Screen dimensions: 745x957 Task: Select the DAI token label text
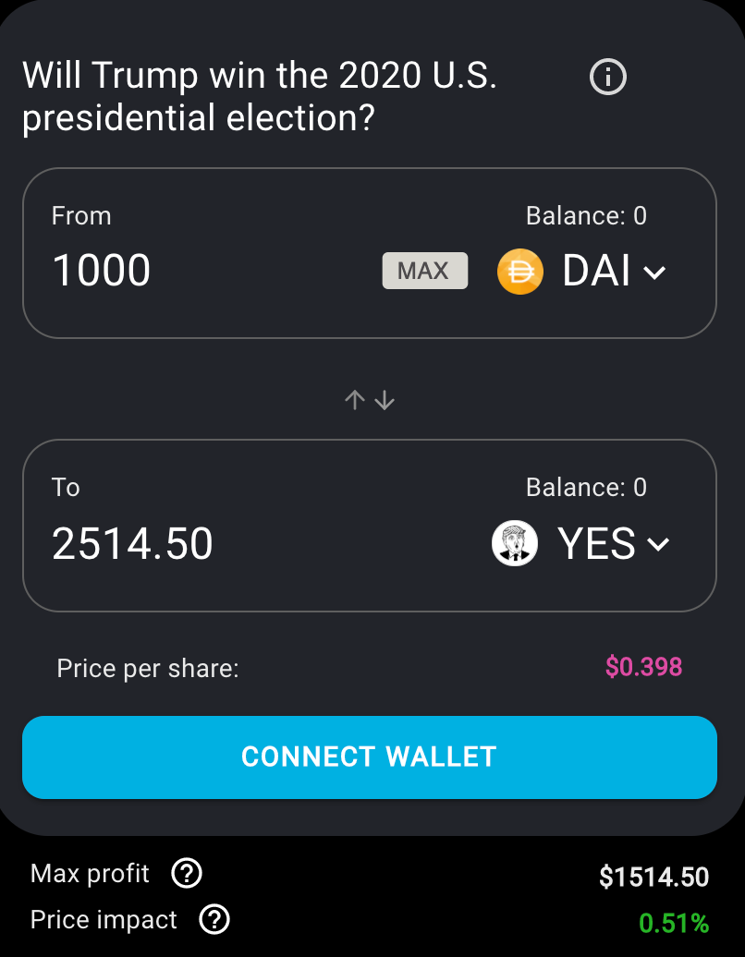596,272
